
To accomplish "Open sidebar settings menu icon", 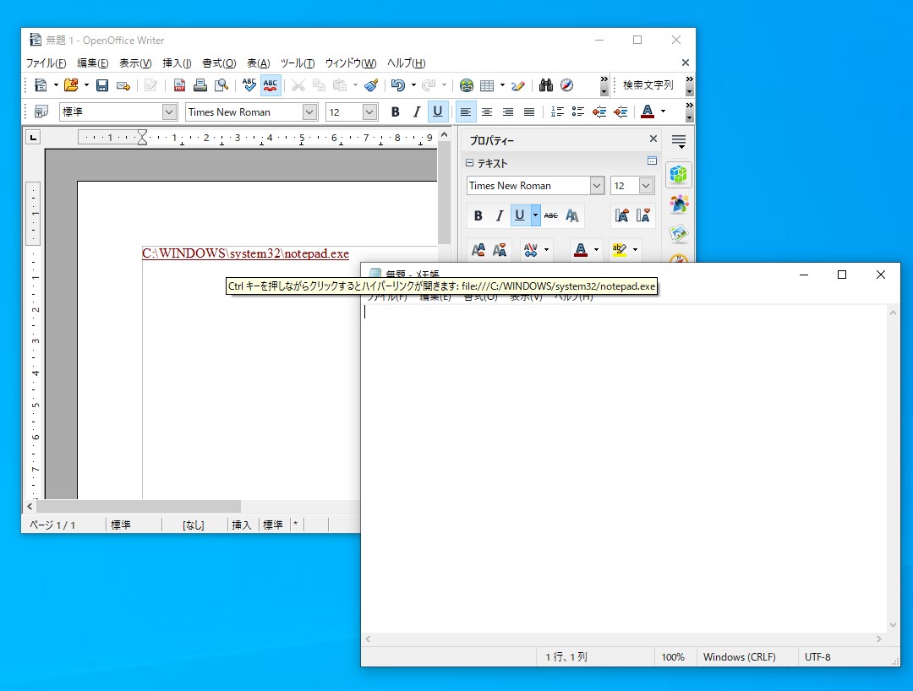I will pyautogui.click(x=678, y=141).
